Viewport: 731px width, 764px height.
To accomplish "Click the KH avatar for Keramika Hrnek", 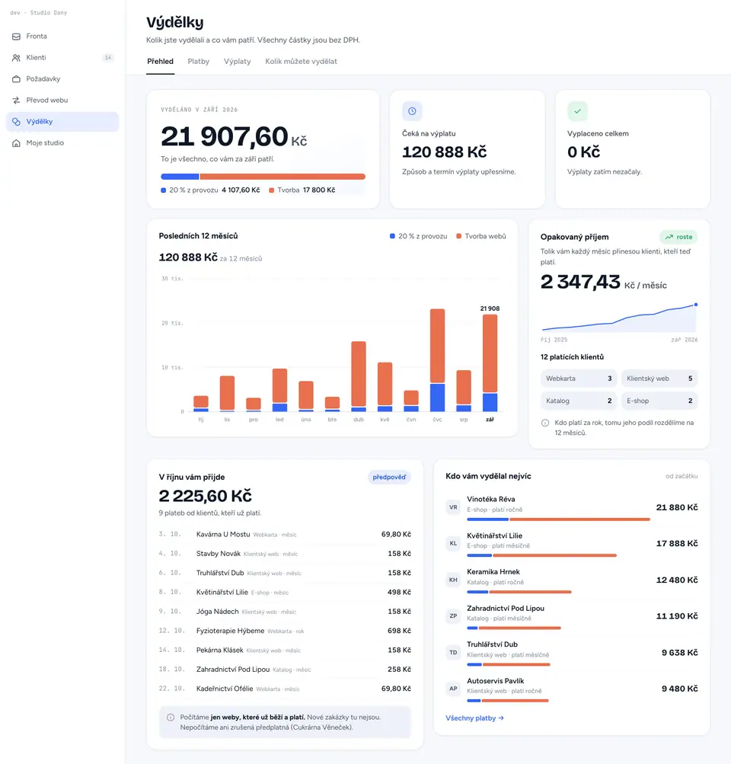I will [453, 580].
